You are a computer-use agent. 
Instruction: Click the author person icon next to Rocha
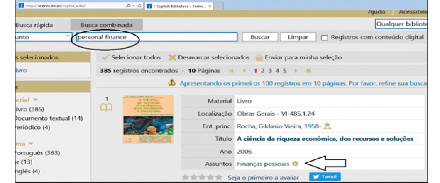pos(328,126)
